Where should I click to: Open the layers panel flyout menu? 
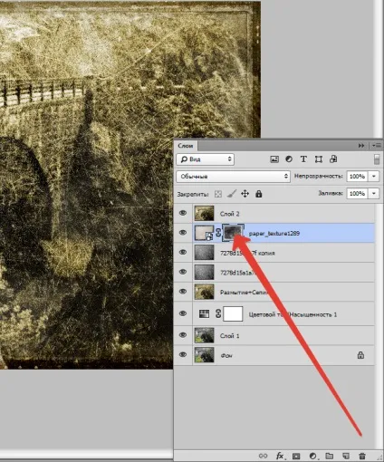376,146
